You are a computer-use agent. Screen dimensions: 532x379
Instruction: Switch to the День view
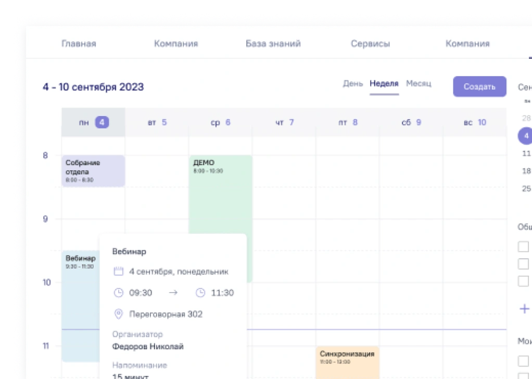tap(352, 84)
